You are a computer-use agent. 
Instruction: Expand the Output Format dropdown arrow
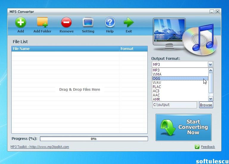[210, 64]
